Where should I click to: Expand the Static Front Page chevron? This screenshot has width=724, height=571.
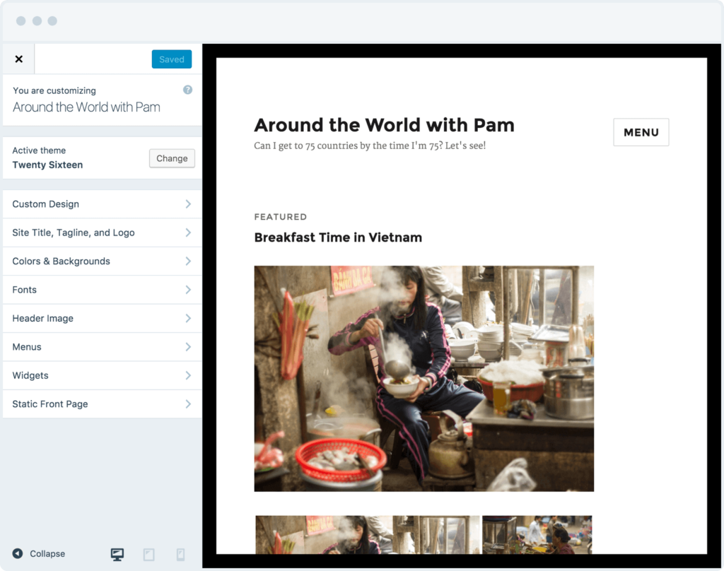coord(188,404)
